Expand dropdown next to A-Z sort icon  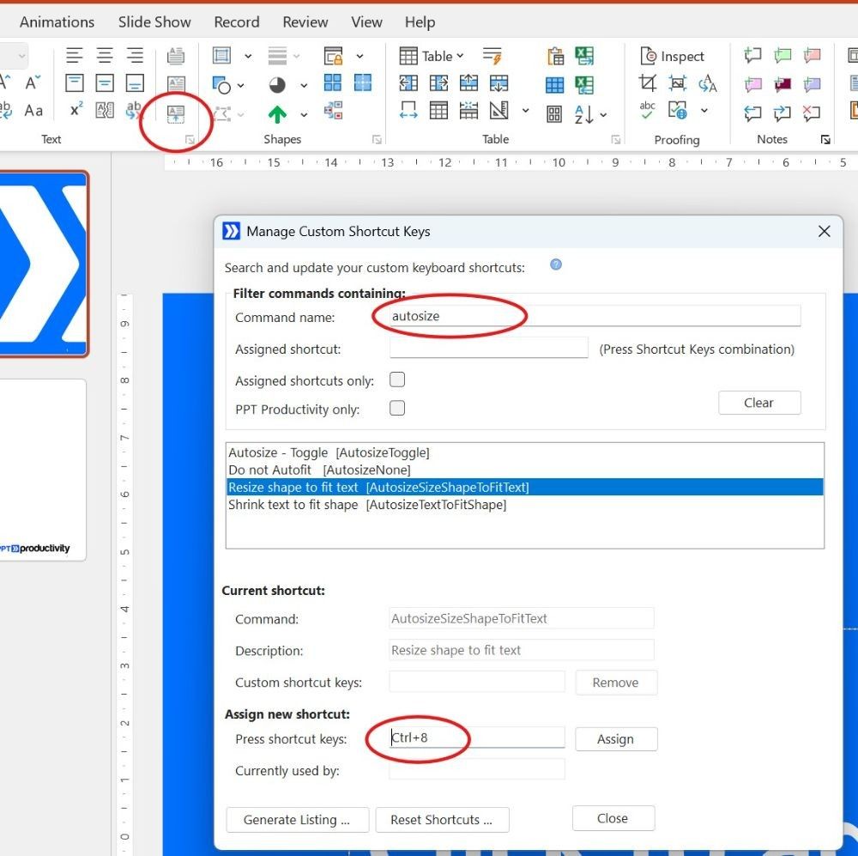[603, 115]
